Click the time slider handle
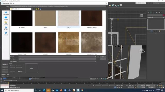 pos(10,81)
